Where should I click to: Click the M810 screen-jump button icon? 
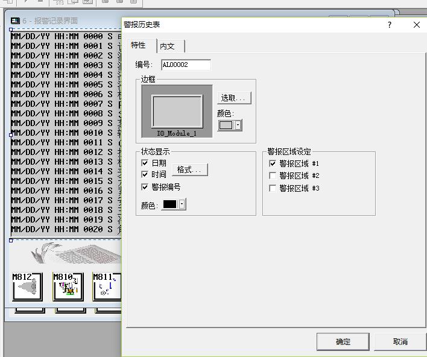(68, 286)
